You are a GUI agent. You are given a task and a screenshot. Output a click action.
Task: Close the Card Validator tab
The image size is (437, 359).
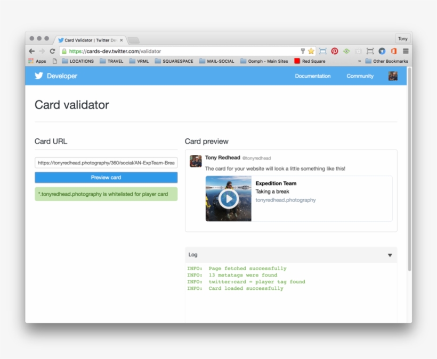point(122,40)
